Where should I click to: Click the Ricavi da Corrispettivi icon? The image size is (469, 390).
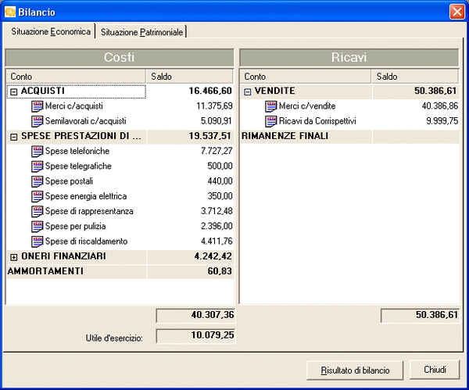(x=271, y=121)
